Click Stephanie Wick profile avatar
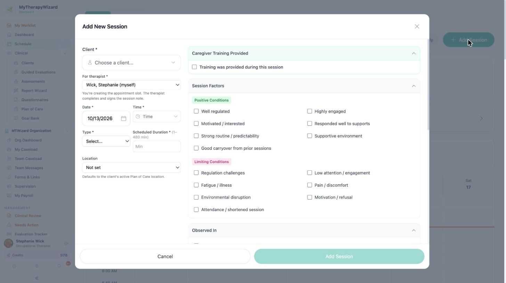 9,243
